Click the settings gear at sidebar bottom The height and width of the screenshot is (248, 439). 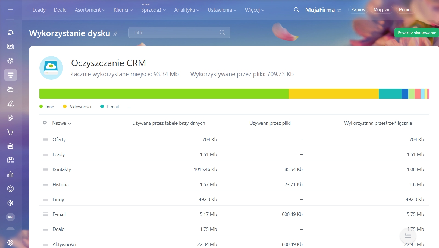(10, 242)
